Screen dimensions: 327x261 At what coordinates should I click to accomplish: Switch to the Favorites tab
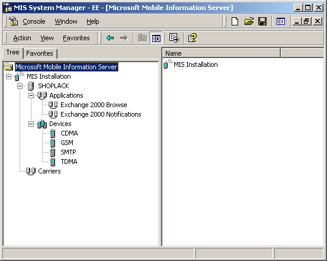click(x=40, y=53)
